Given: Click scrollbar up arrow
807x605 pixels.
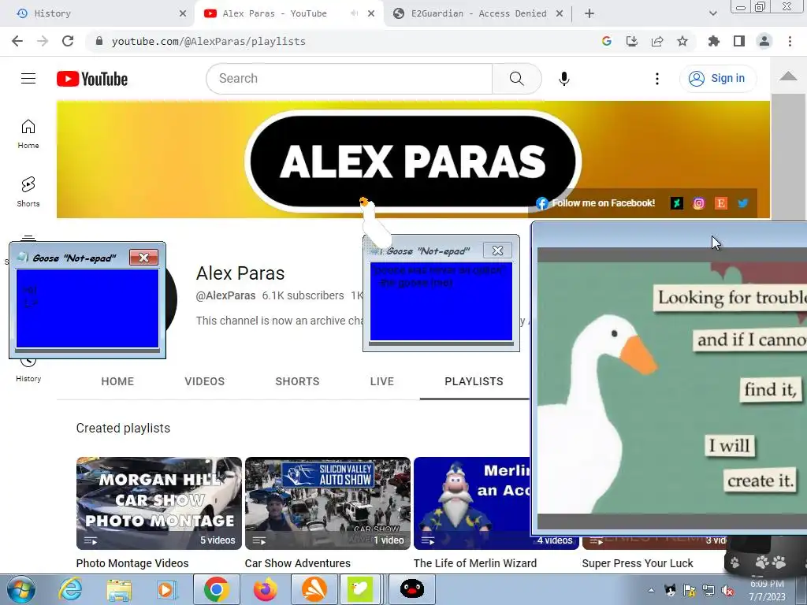Looking at the screenshot, I should point(788,76).
